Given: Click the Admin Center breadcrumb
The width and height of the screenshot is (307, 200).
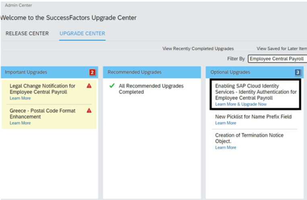Looking at the screenshot, I should pyautogui.click(x=19, y=5).
